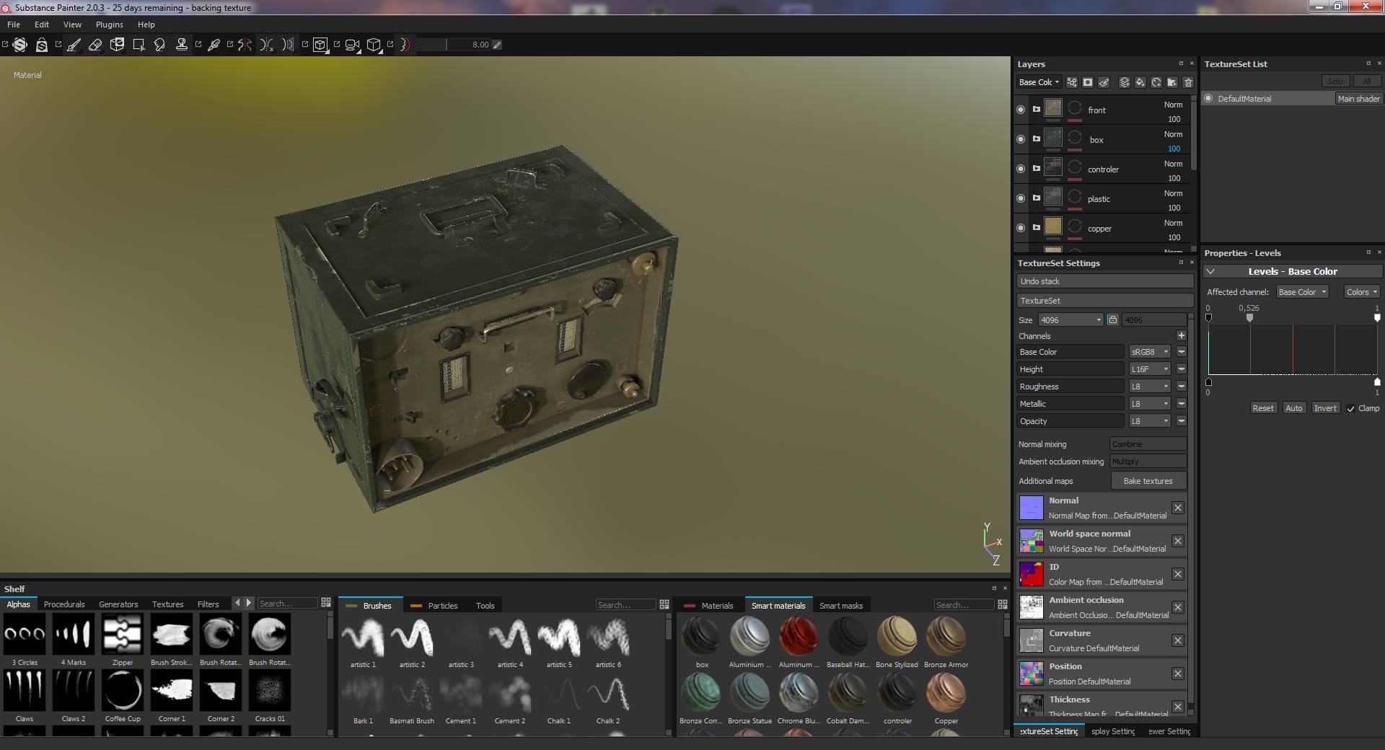
Task: Disable the Clamp checkbox in Levels
Action: click(1351, 408)
